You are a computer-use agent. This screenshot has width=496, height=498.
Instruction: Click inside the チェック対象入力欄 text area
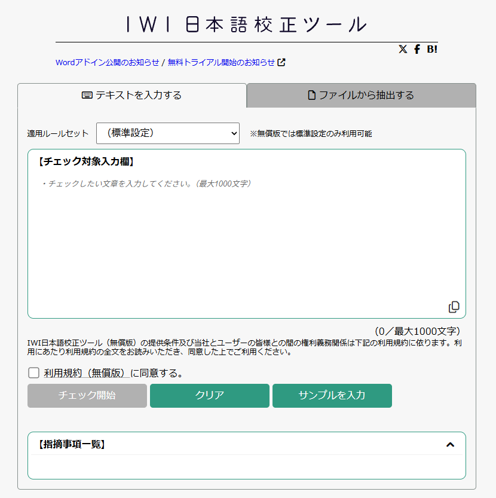(x=247, y=233)
